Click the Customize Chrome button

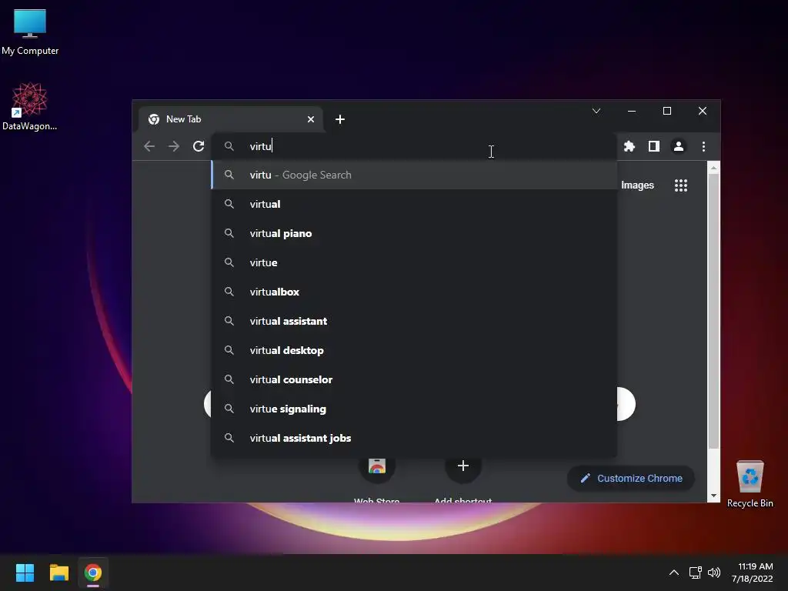(x=631, y=478)
